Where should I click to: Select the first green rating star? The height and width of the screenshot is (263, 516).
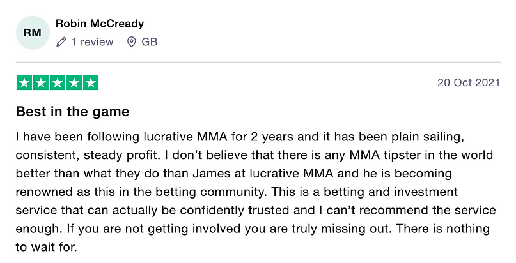(24, 82)
